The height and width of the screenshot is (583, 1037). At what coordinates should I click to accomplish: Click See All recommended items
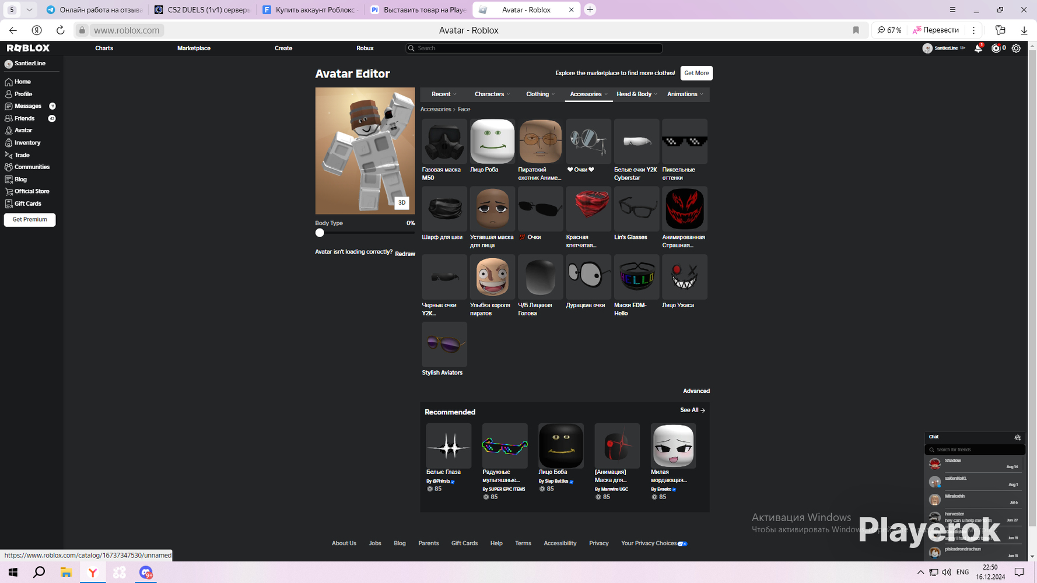692,410
